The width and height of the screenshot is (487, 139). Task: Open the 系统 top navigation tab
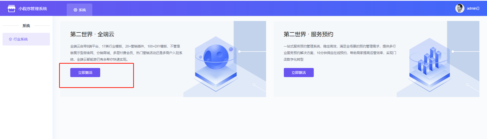79,10
